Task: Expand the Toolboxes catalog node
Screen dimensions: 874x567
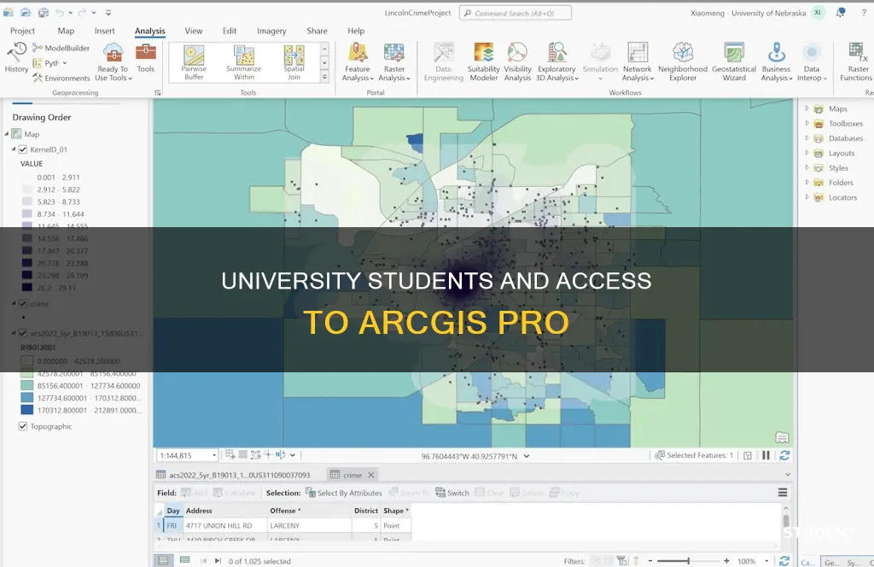Action: [x=807, y=123]
